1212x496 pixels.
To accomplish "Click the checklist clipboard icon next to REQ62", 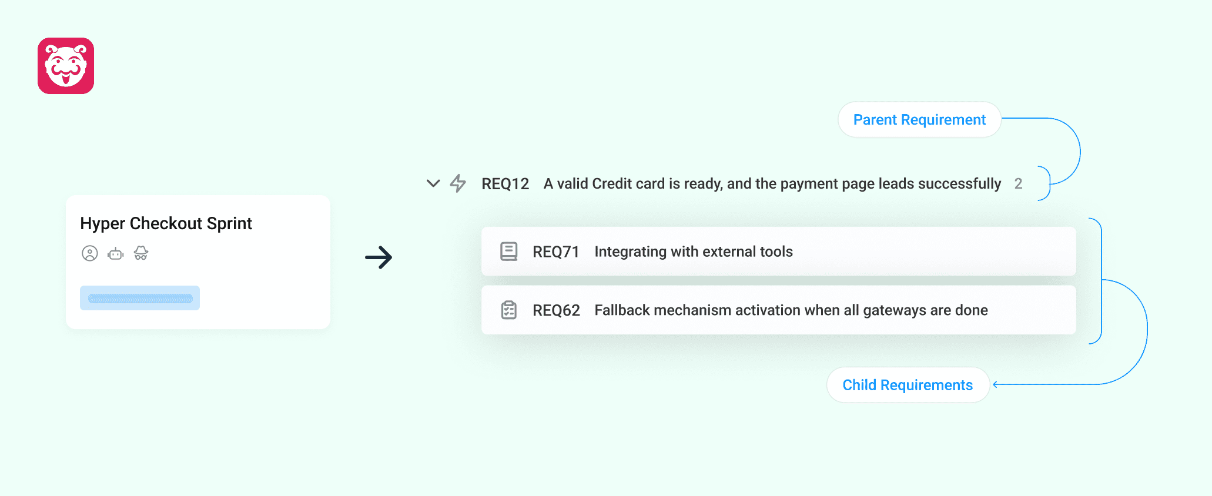I will tap(508, 310).
